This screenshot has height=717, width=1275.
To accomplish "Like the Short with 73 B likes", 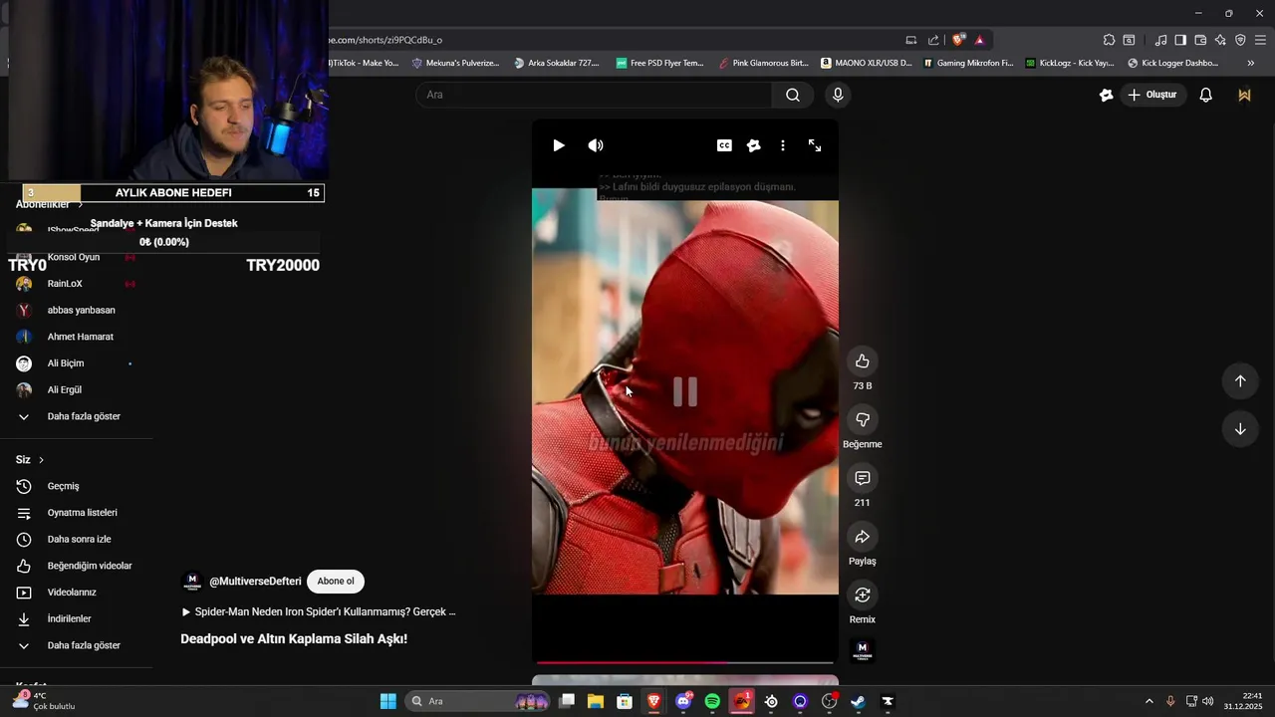I will (x=863, y=361).
